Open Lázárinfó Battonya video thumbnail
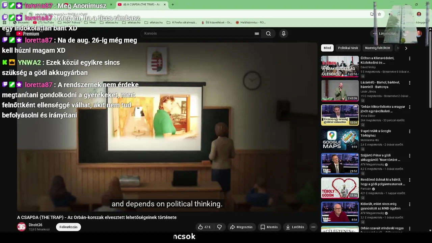 tap(340, 90)
